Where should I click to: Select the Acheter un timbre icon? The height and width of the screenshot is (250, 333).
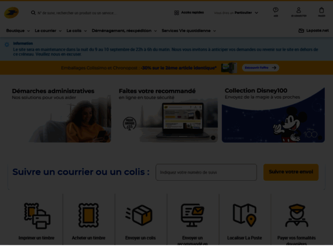(89, 215)
